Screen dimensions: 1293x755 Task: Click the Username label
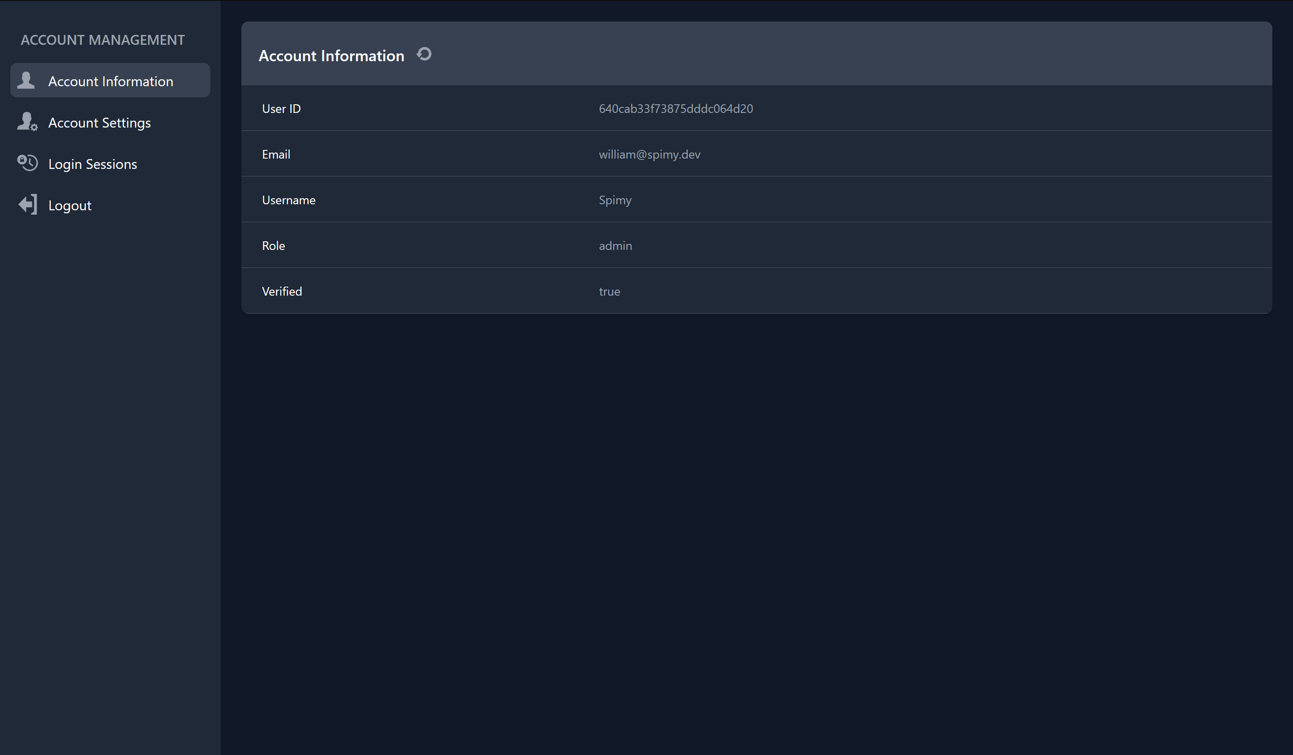[x=288, y=200]
